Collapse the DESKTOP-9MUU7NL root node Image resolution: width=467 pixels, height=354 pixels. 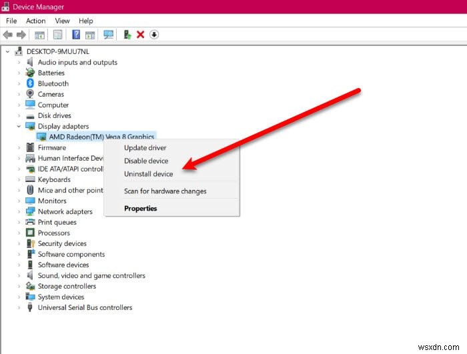pyautogui.click(x=8, y=51)
